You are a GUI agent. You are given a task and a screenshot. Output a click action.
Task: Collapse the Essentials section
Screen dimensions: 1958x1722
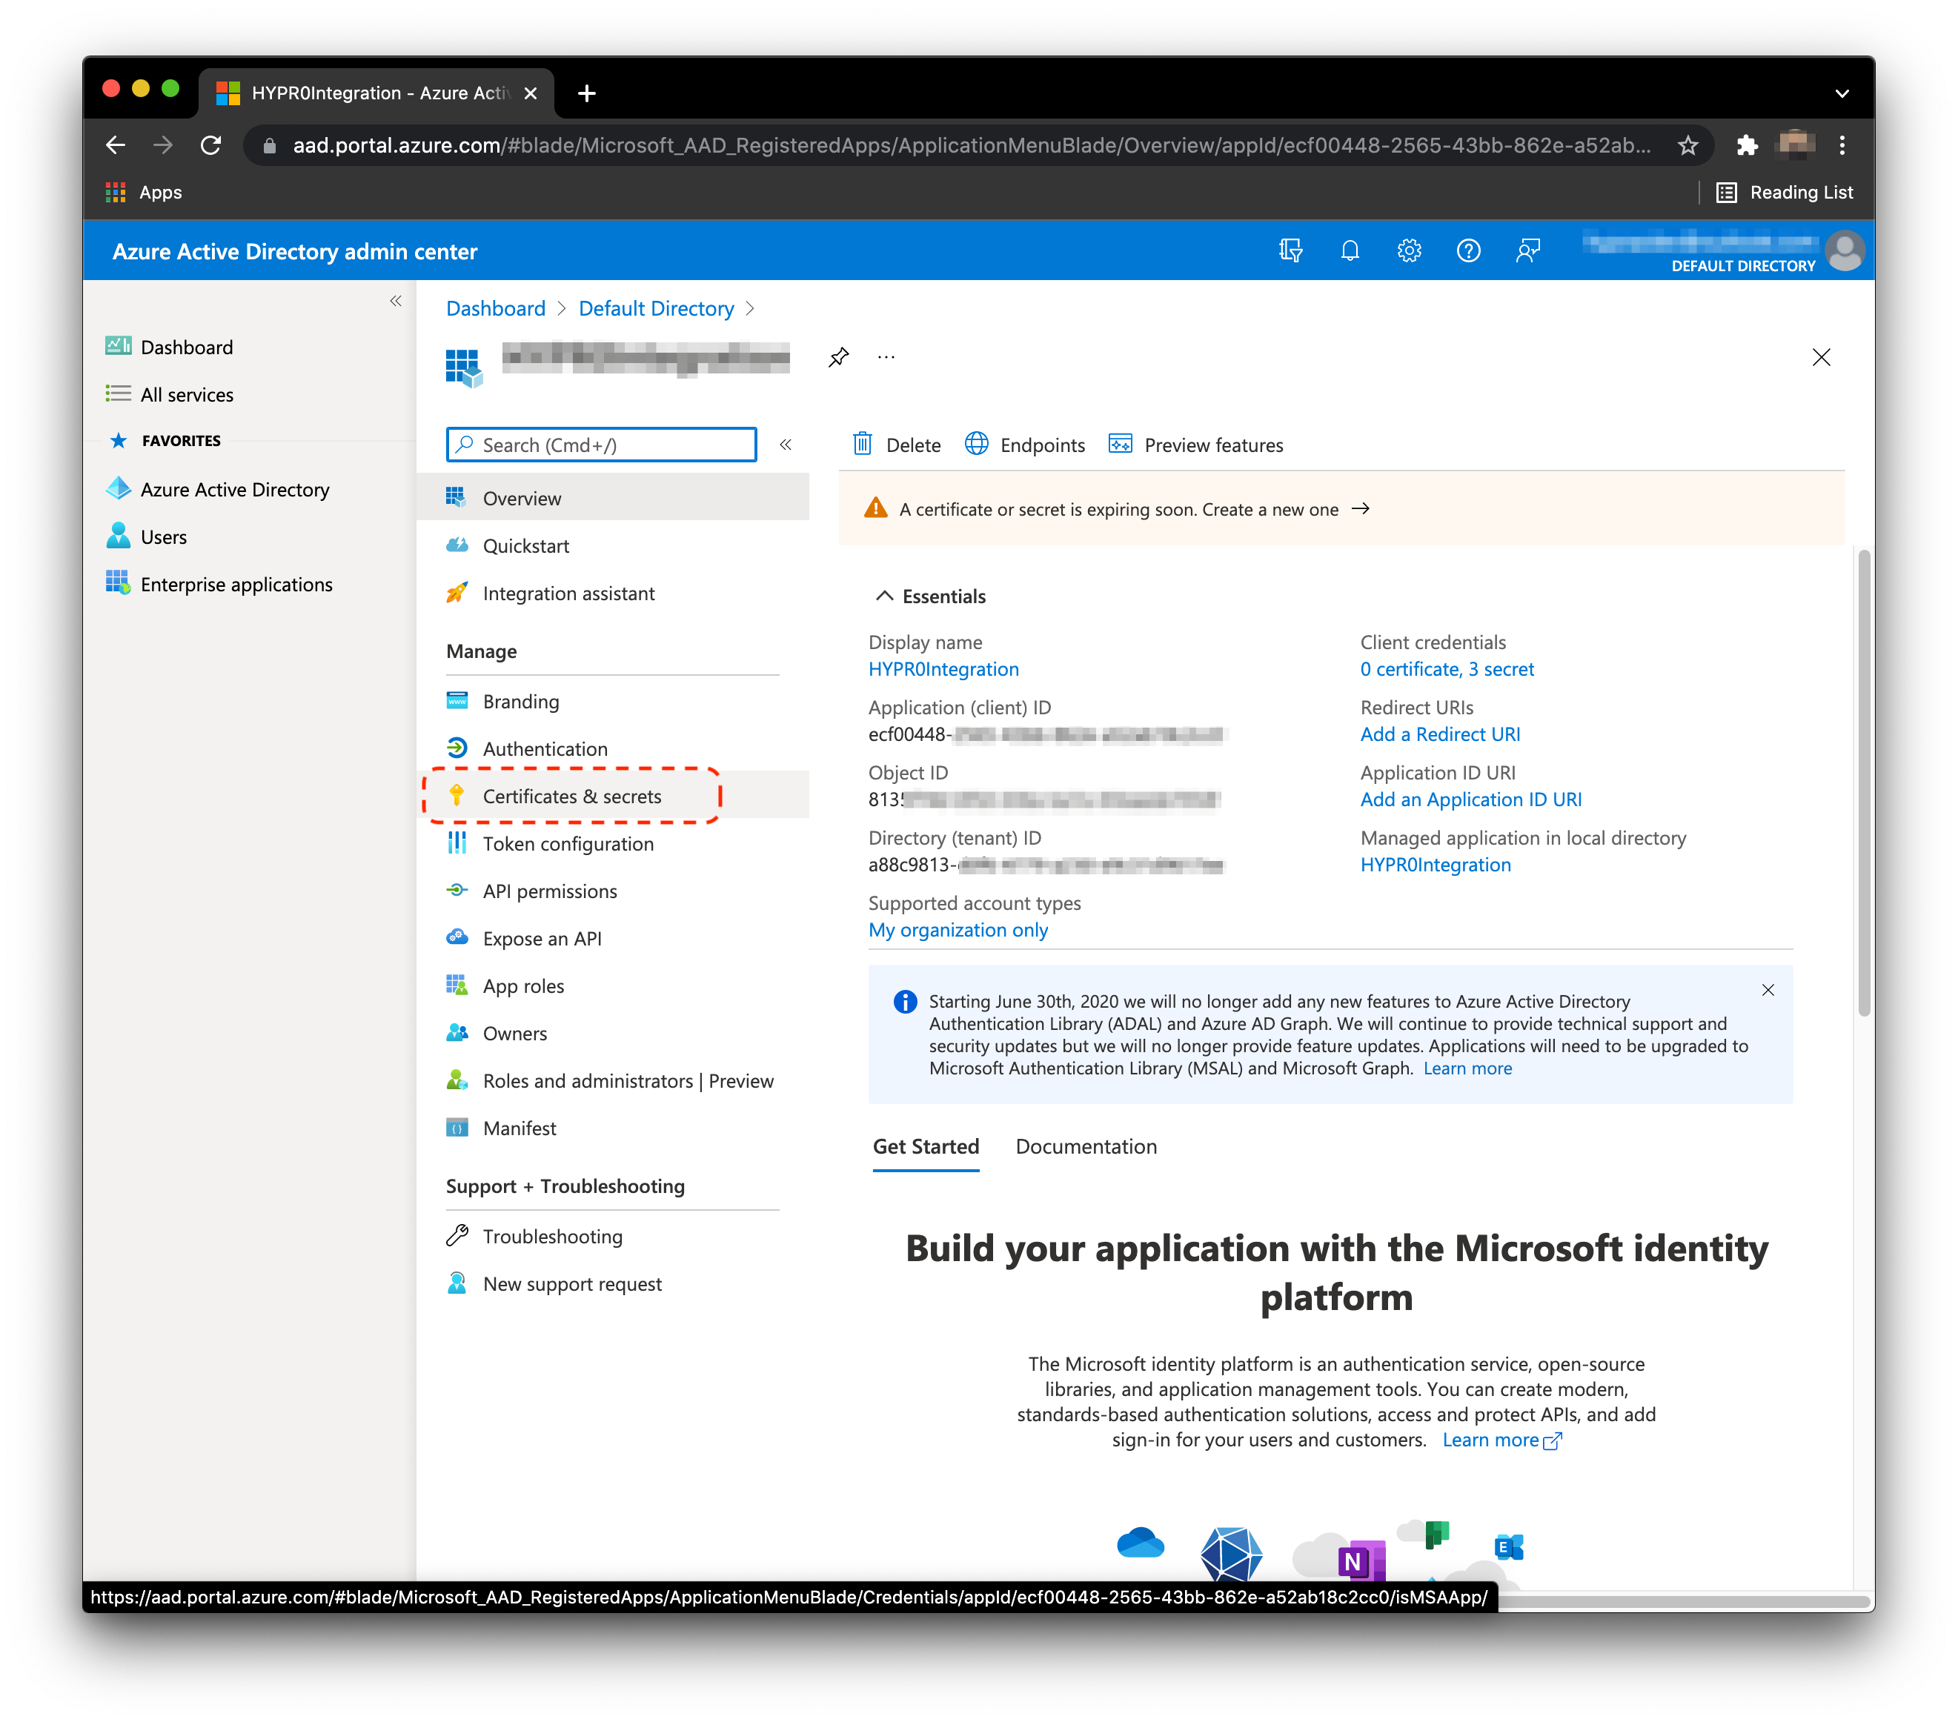tap(884, 596)
